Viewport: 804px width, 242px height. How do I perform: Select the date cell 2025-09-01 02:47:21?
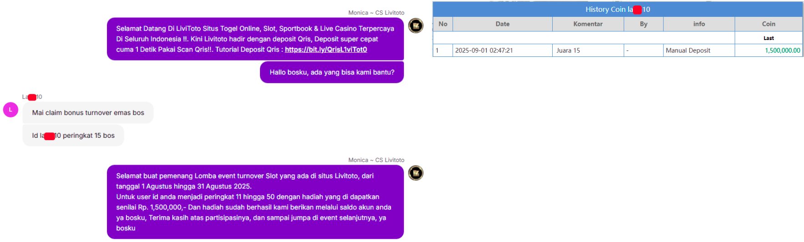pyautogui.click(x=503, y=50)
